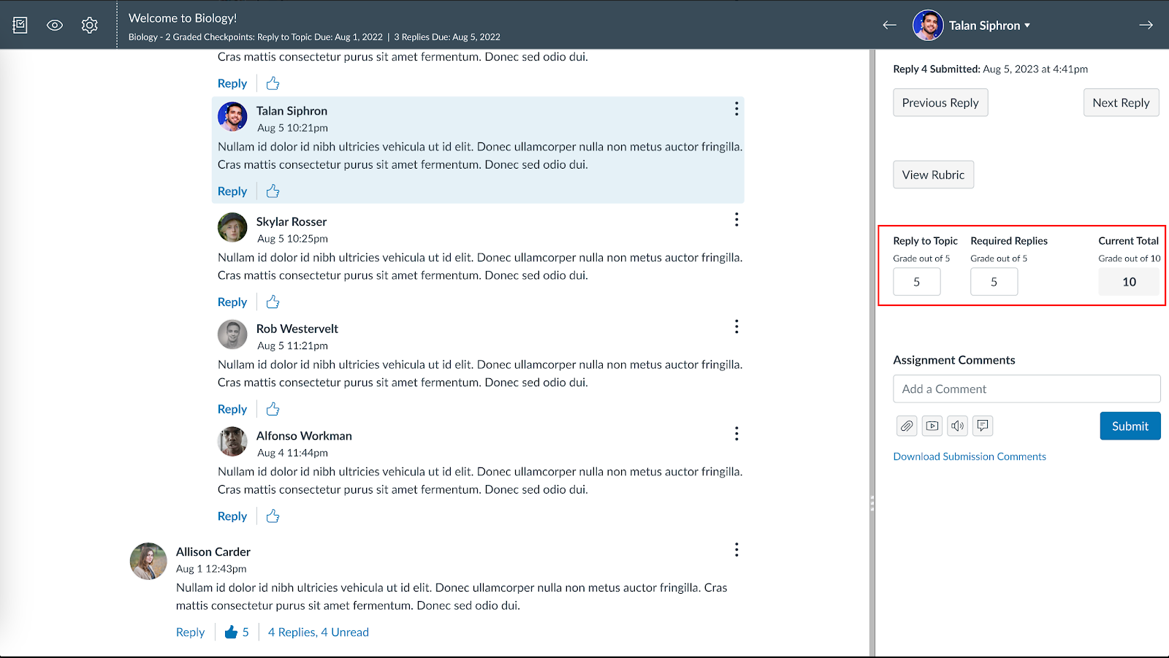Viewport: 1169px width, 658px height.
Task: Click the name Talan Siphron in the discussion
Action: click(x=292, y=111)
